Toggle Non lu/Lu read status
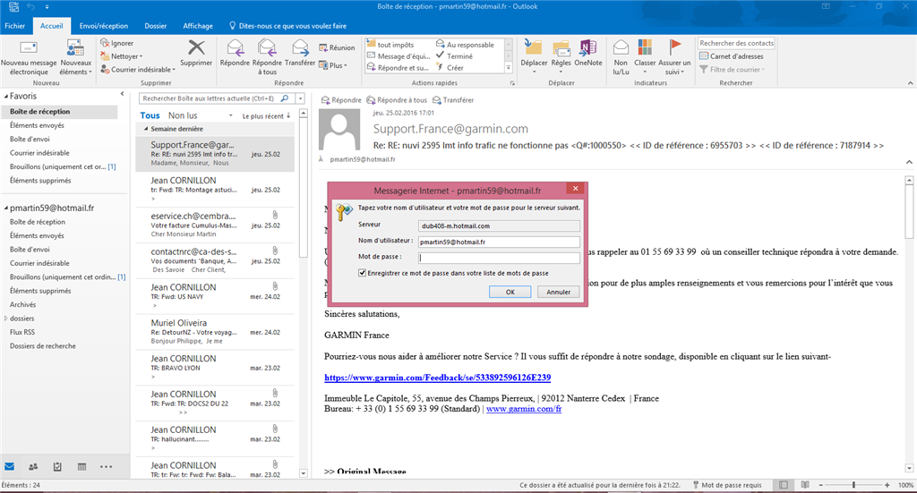 621,57
